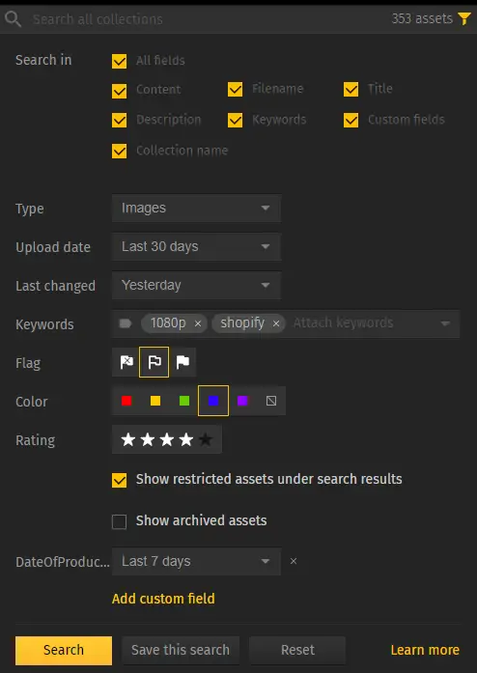Screen dimensions: 477x673
Task: Uncheck Show restricted assets under search results
Action: click(x=120, y=480)
